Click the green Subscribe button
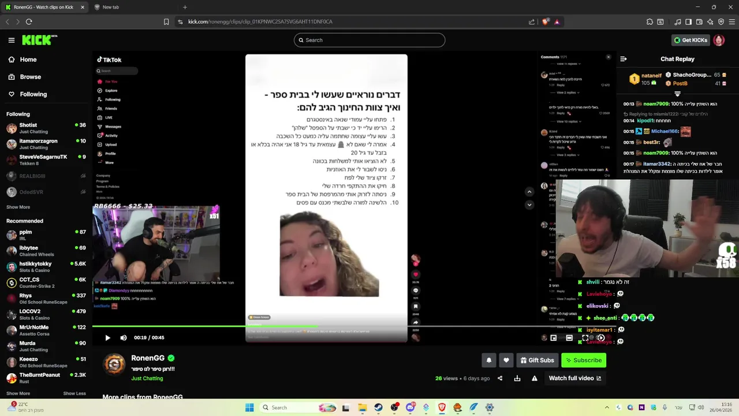This screenshot has width=739, height=416. [x=584, y=360]
